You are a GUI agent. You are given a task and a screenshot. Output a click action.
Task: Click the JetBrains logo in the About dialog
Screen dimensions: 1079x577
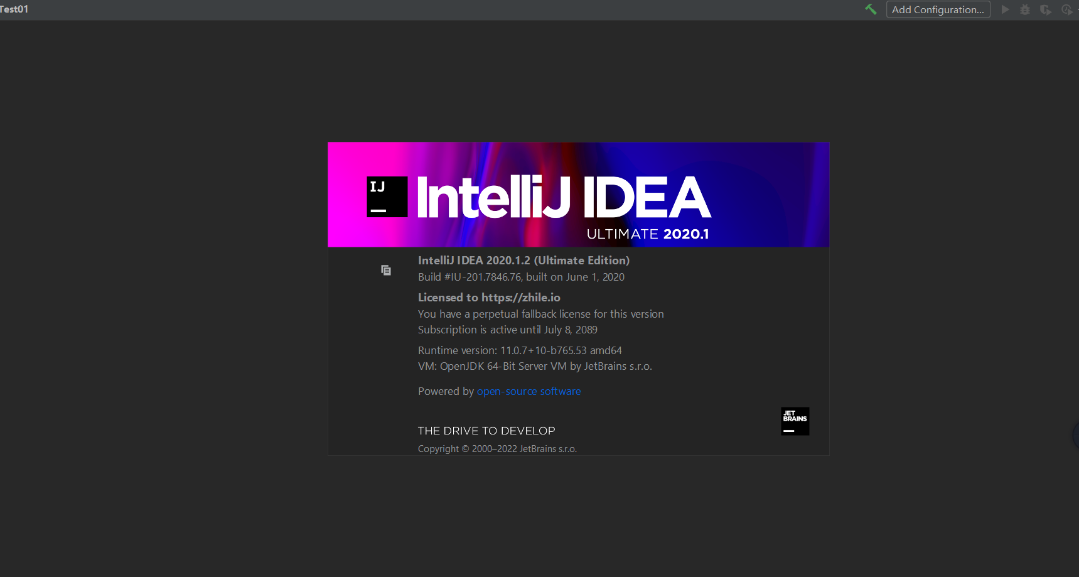[x=795, y=421]
